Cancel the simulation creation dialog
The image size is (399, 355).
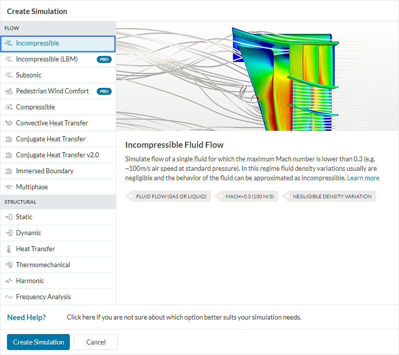95,342
